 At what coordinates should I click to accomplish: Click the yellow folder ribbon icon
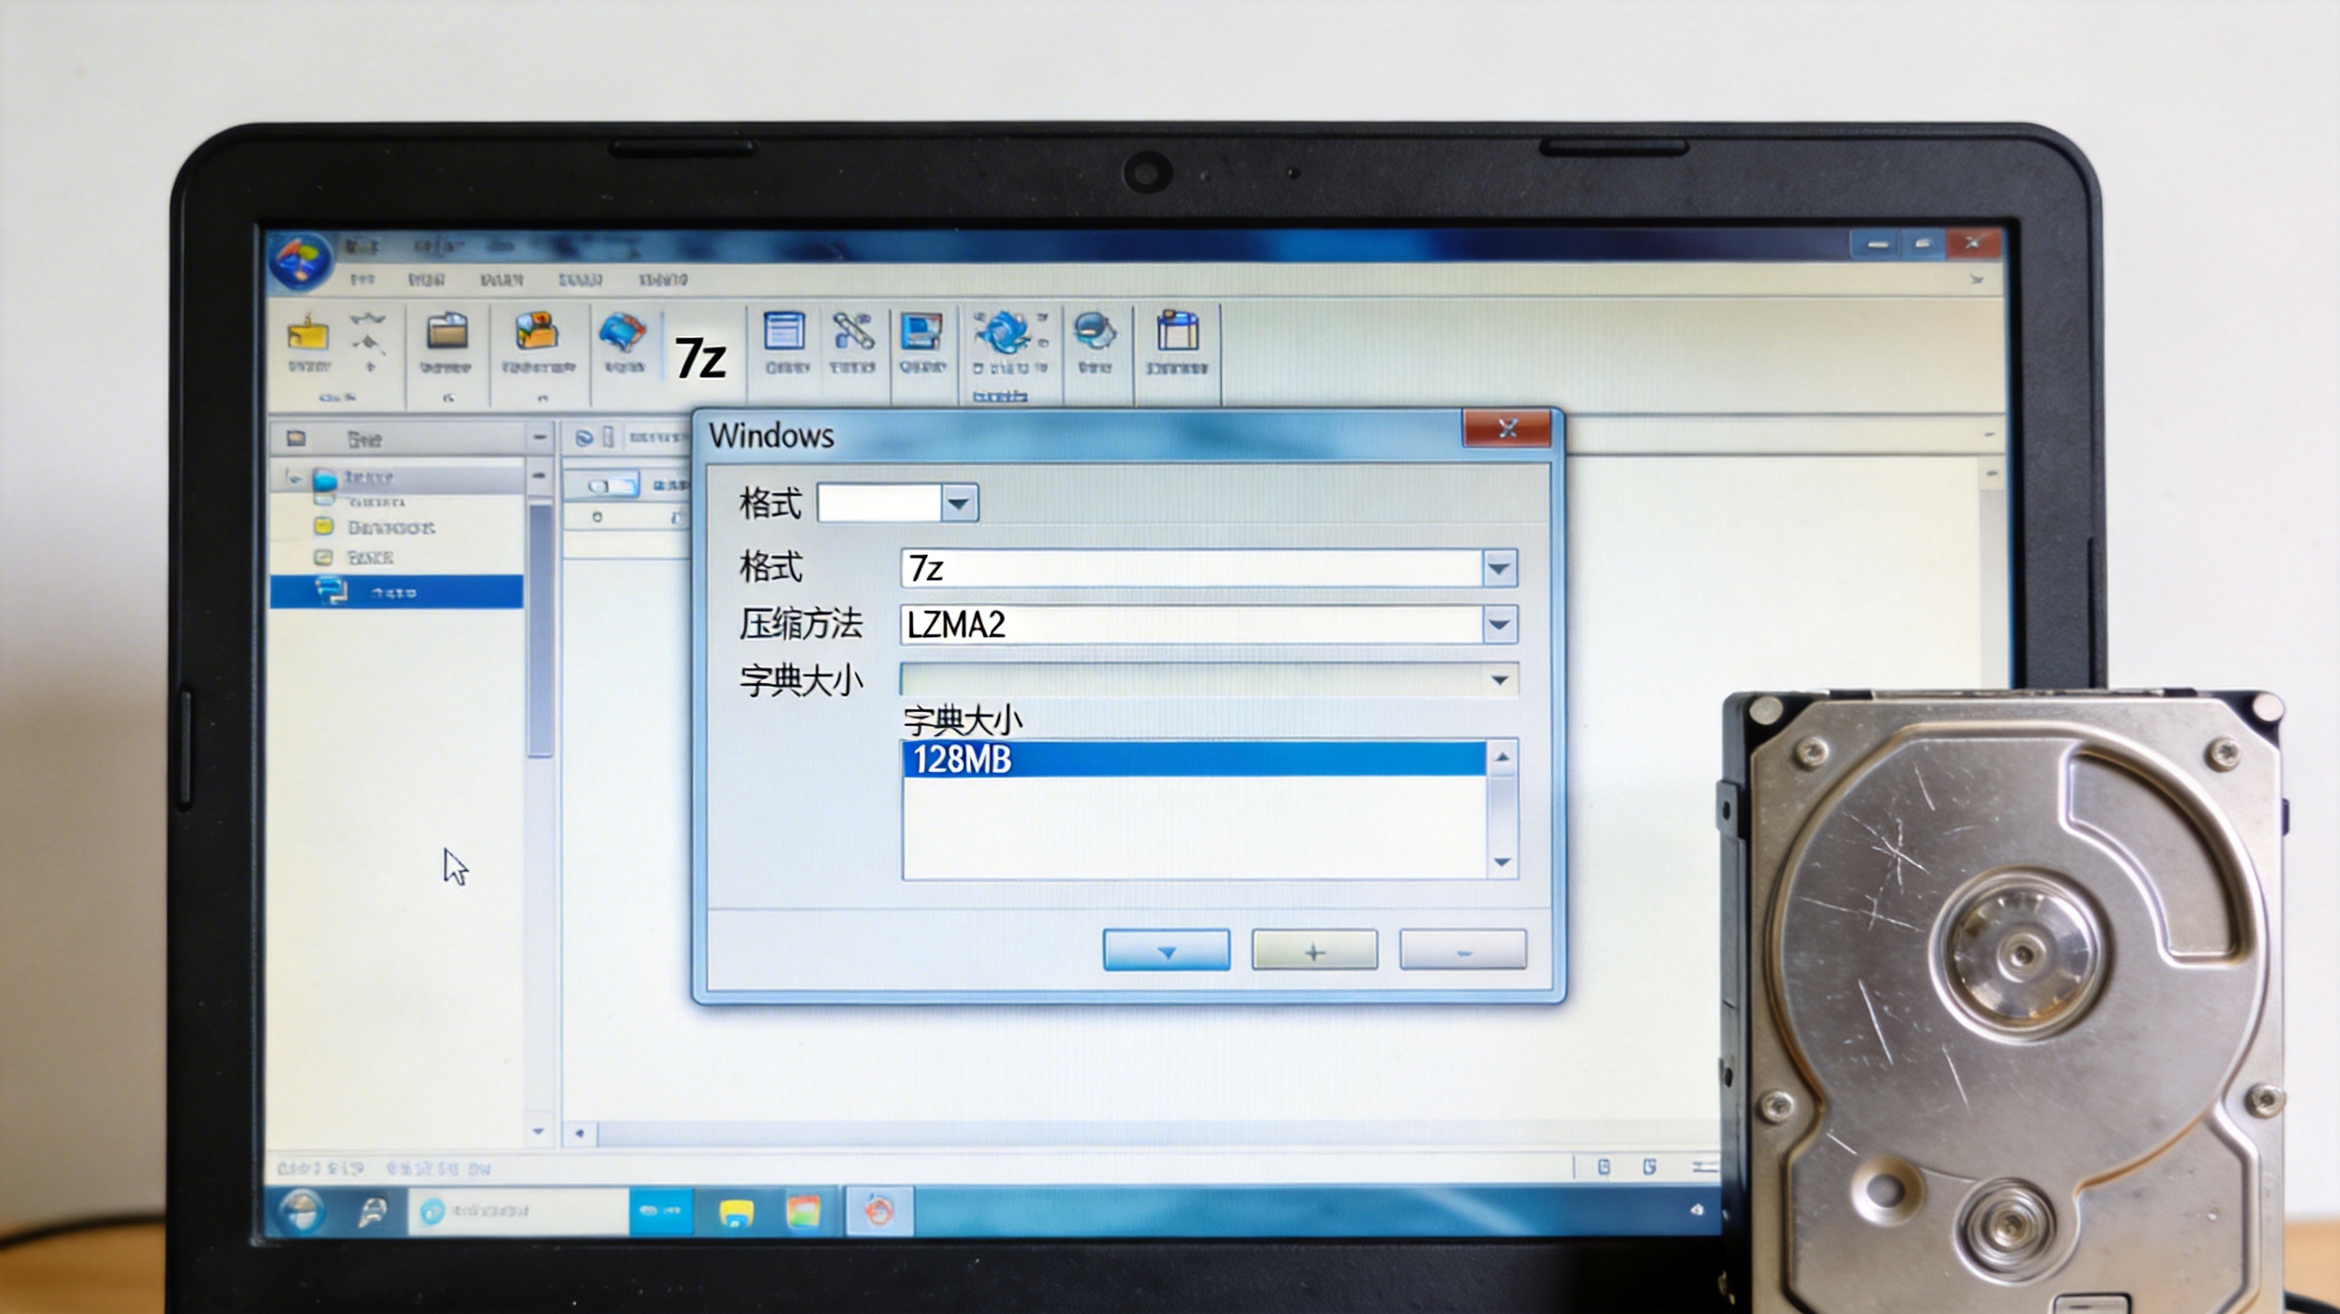coord(308,335)
